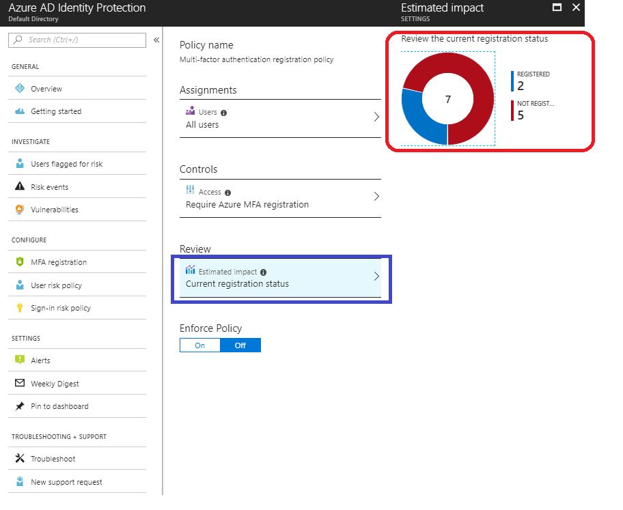Select the Users flagged for risk icon
Viewport: 623px width, 510px height.
click(20, 163)
